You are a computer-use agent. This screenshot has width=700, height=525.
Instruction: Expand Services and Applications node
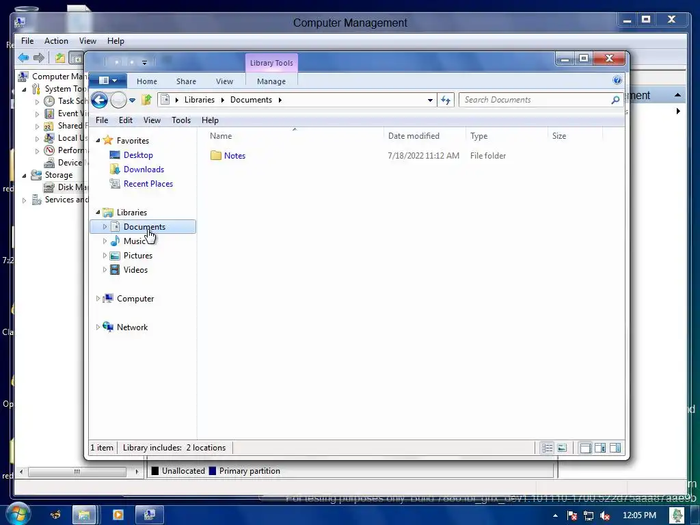tap(24, 200)
